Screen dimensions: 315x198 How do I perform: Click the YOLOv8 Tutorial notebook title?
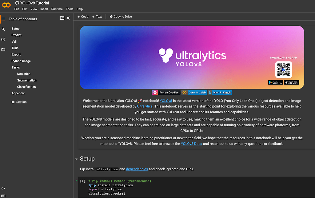coord(34,3)
